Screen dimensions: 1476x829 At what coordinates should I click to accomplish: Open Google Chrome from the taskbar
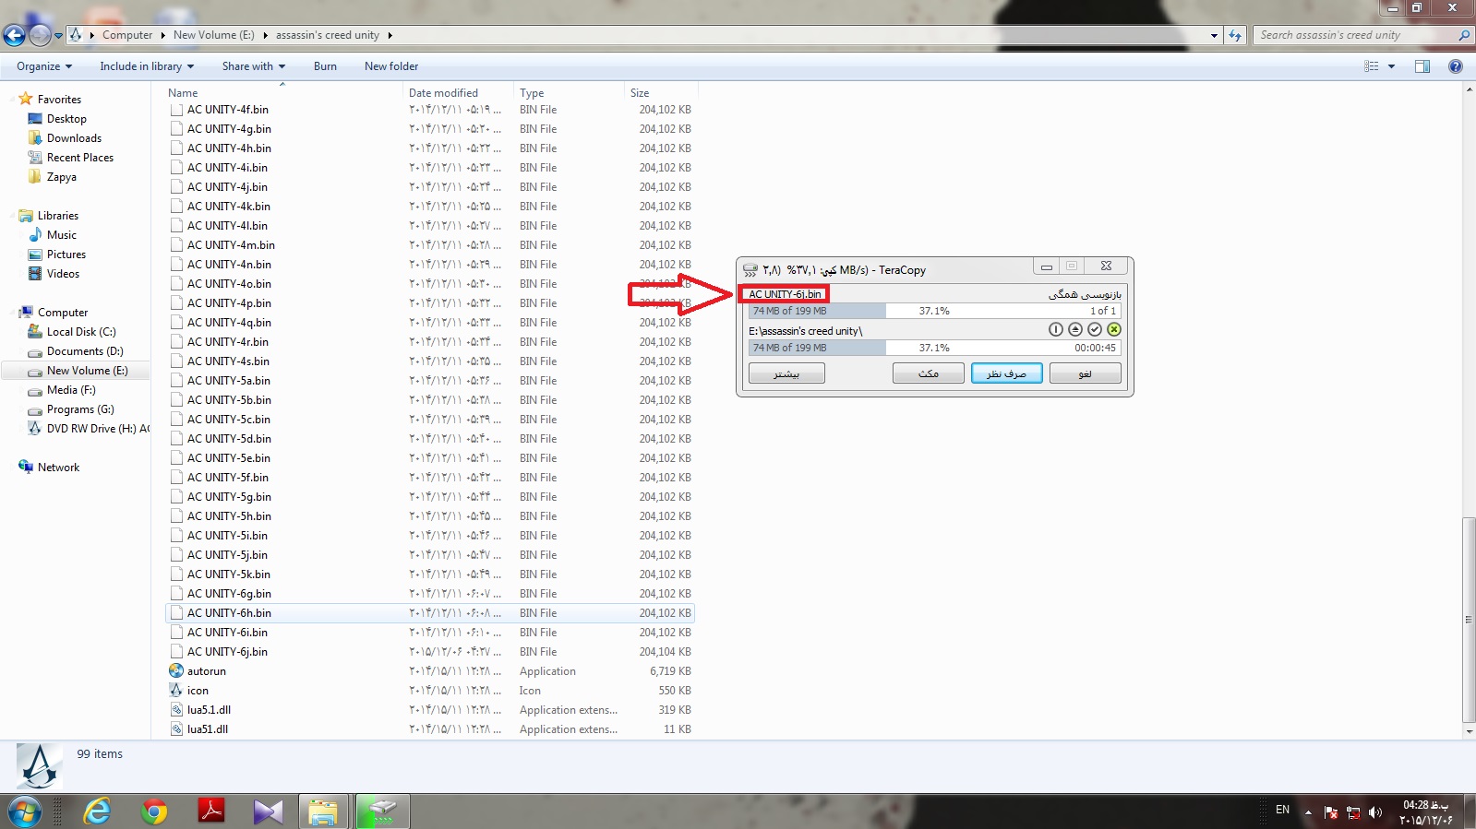(154, 811)
